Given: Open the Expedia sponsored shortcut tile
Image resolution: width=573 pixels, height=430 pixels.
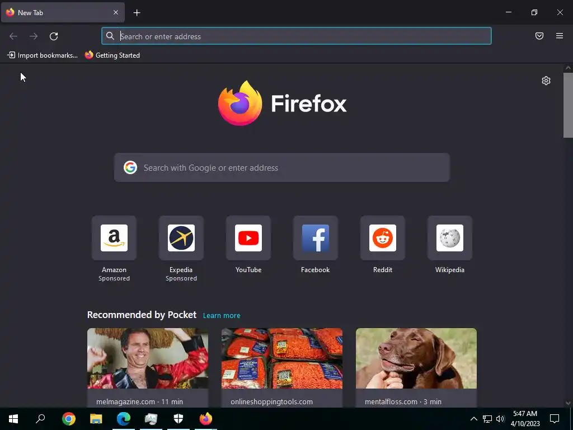Looking at the screenshot, I should tap(181, 238).
